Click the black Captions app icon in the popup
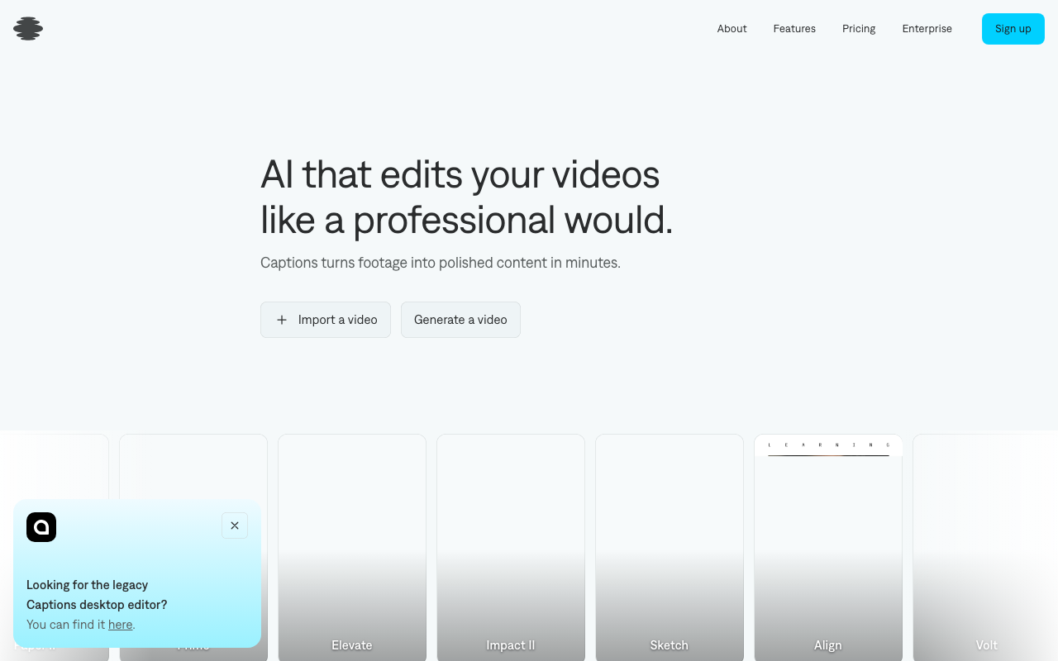This screenshot has height=661, width=1058. pyautogui.click(x=41, y=527)
